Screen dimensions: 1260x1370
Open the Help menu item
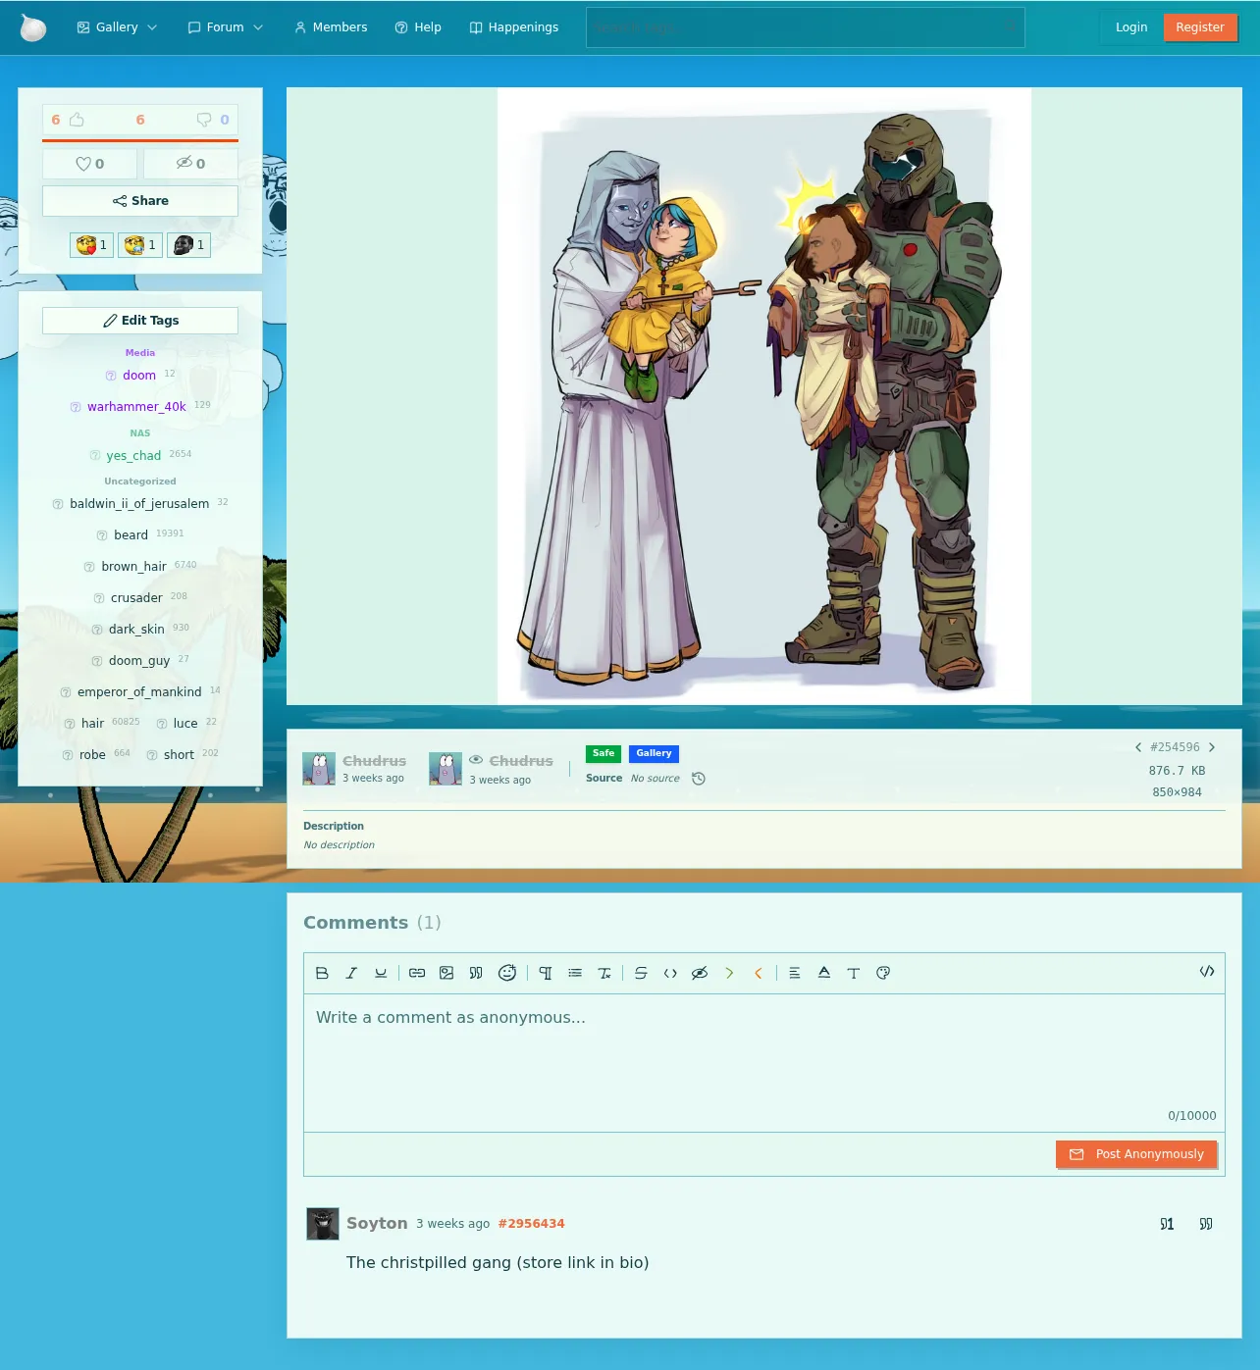(418, 27)
